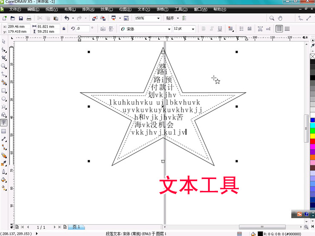315x236 pixels.
Task: Open the 12 pt font size dropdown
Action: tap(193, 29)
